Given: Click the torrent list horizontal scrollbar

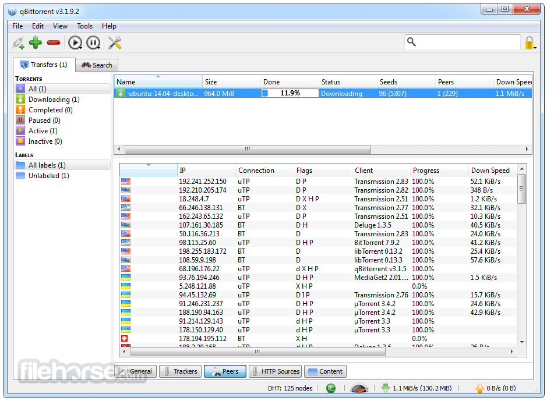Looking at the screenshot, I should coord(248,150).
